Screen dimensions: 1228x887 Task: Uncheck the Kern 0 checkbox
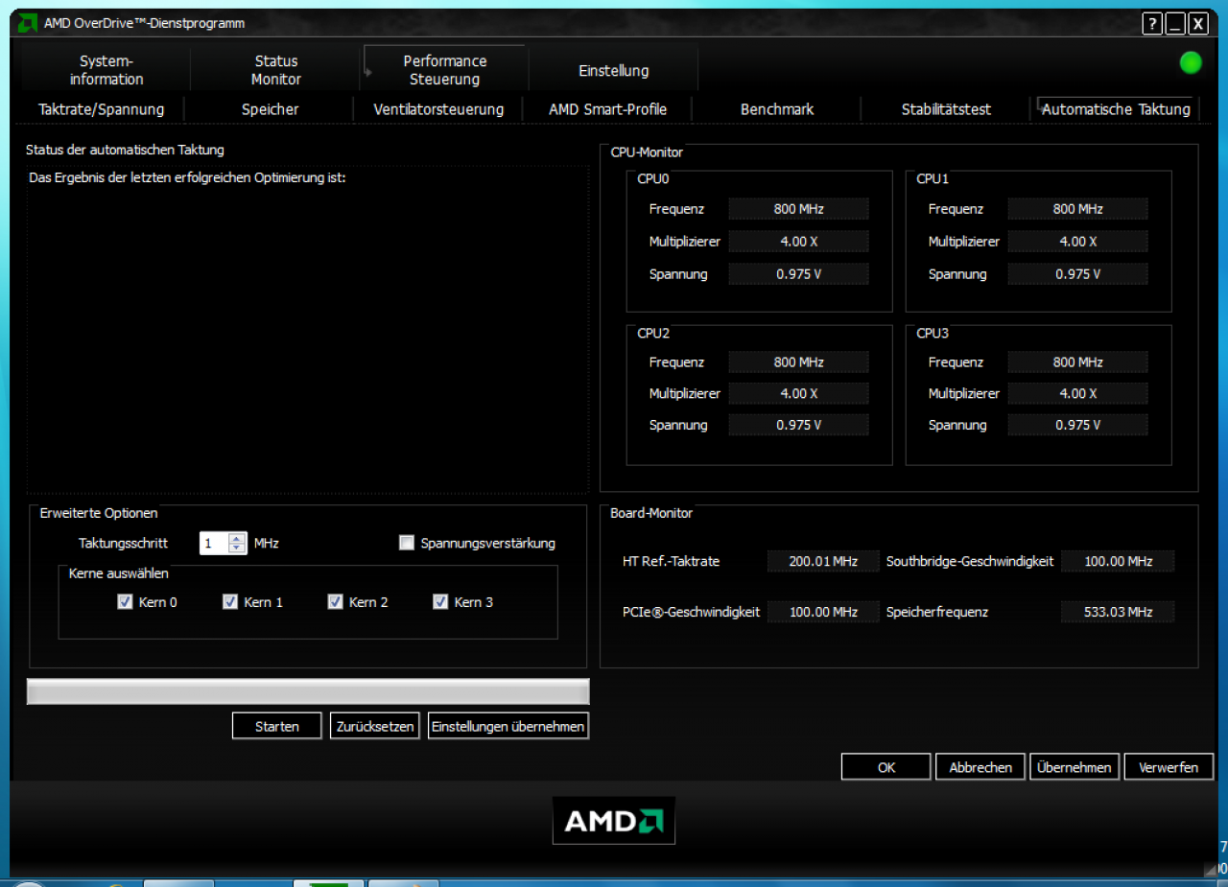tap(125, 602)
